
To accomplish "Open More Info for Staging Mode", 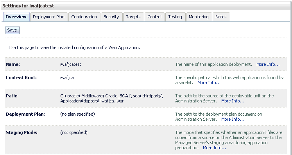I will (x=214, y=148).
